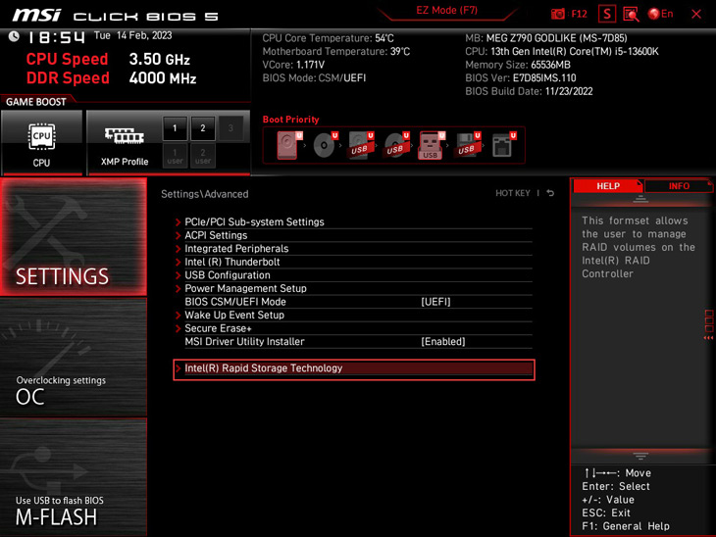This screenshot has width=716, height=537.
Task: Click the XMP Profile memory icon
Action: pos(125,136)
